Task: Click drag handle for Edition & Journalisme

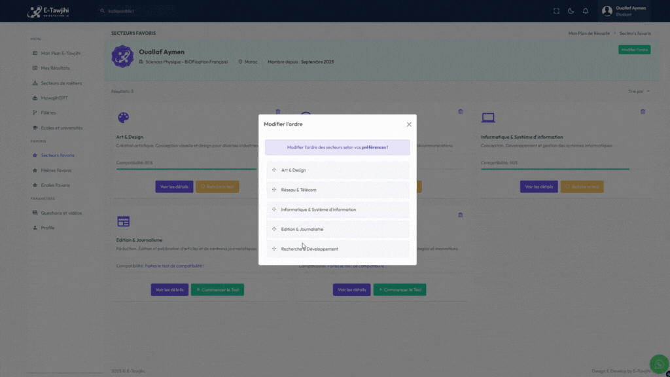Action: coord(274,229)
